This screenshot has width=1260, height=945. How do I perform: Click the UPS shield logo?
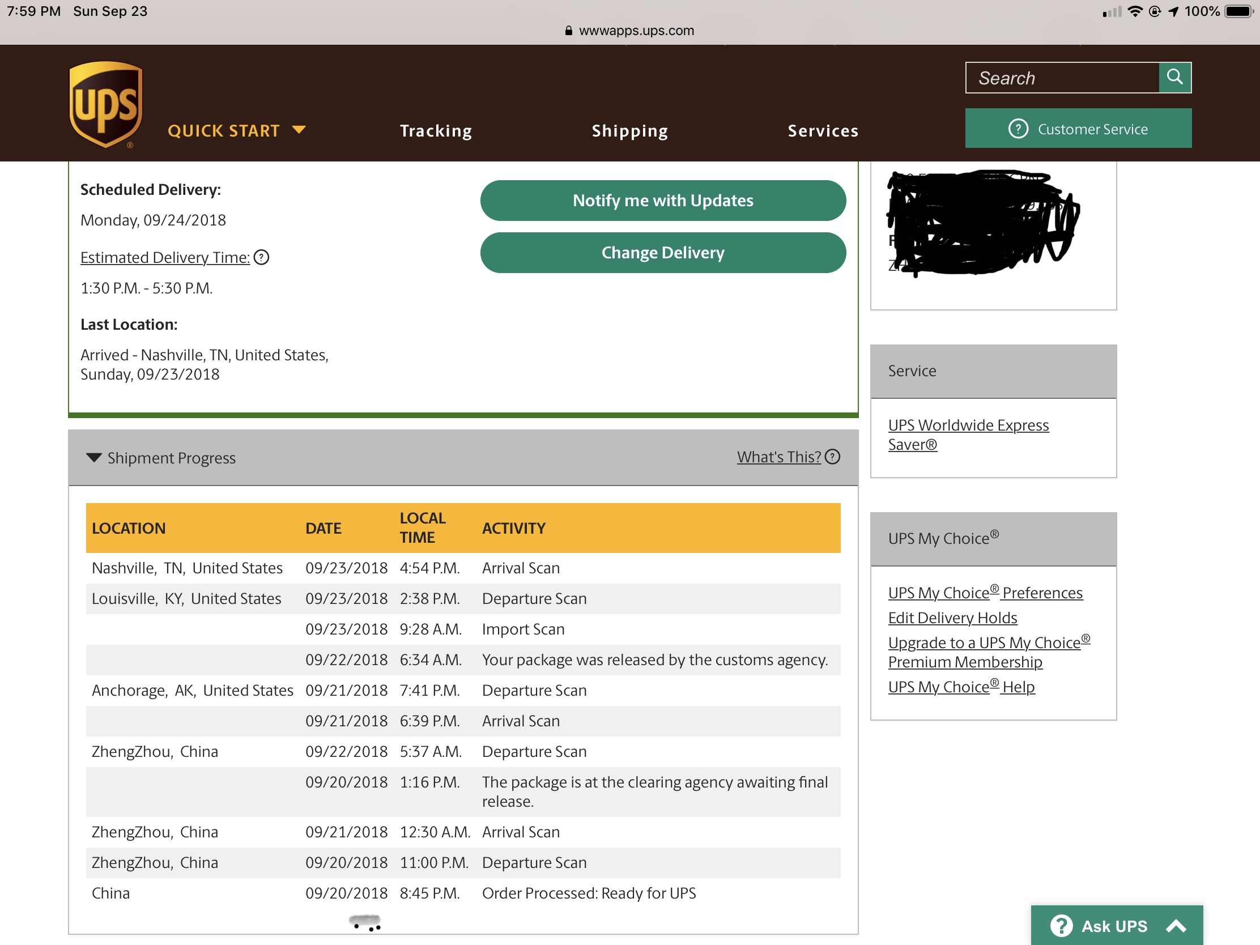[105, 105]
